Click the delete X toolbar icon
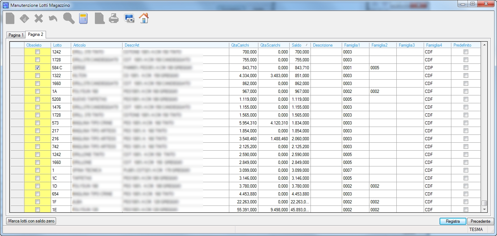 [38, 18]
